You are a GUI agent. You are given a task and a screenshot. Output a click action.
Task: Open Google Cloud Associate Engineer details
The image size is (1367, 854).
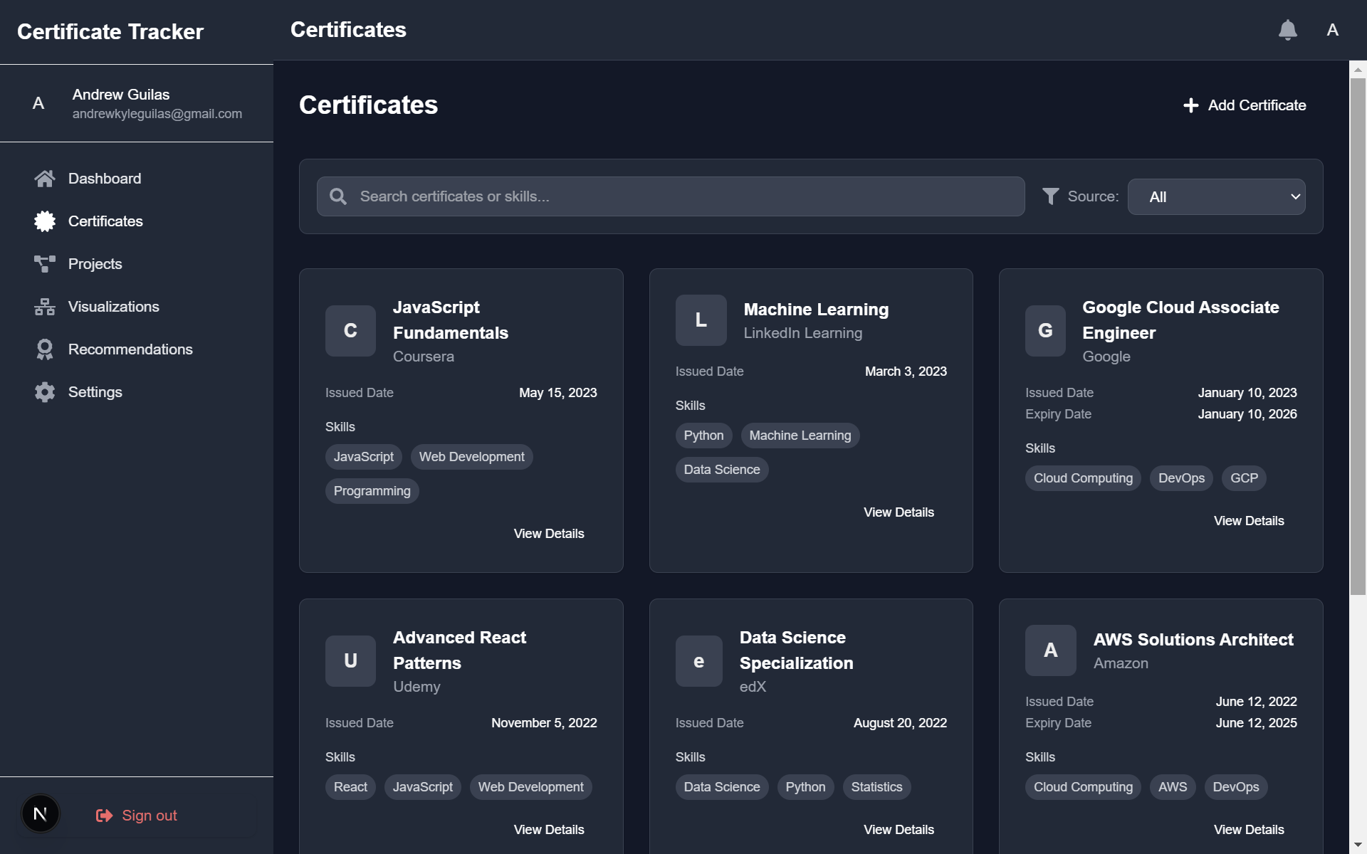tap(1248, 521)
